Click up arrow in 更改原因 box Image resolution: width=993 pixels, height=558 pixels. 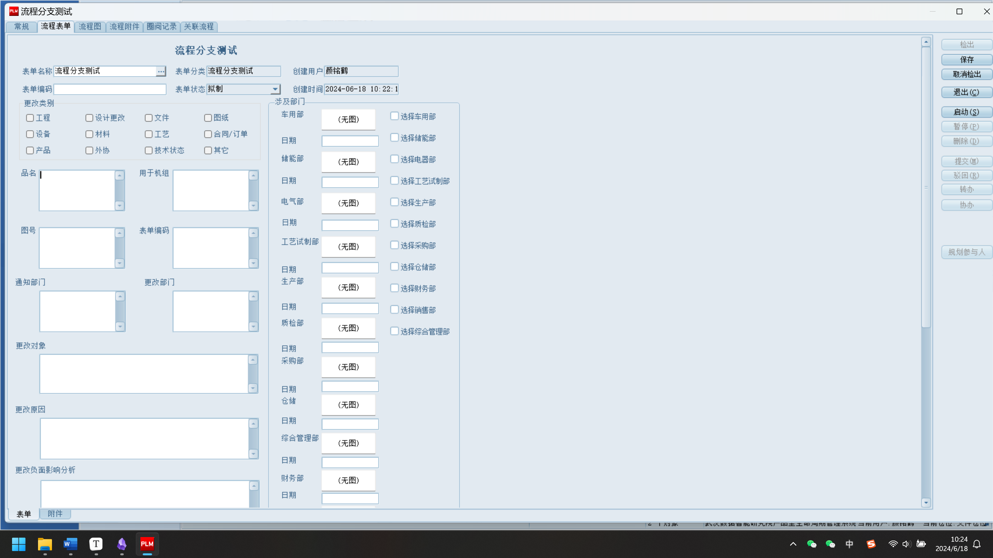tap(254, 424)
